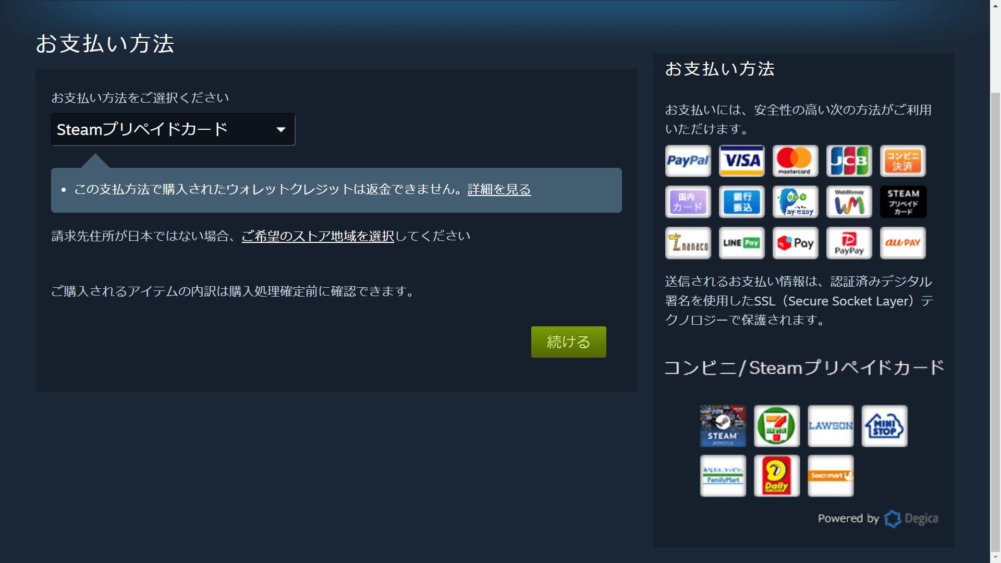Open the ご希望のストア地域を選択 link
This screenshot has height=563, width=1001.
tap(318, 236)
